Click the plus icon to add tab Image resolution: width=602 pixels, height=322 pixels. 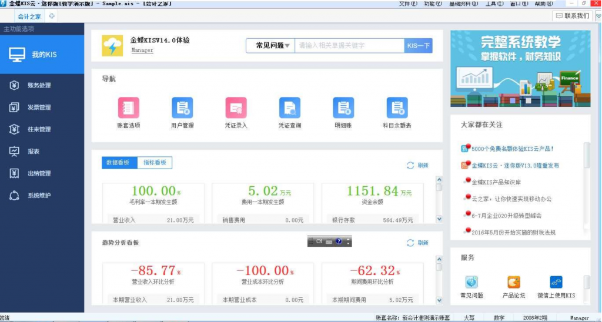(52, 16)
